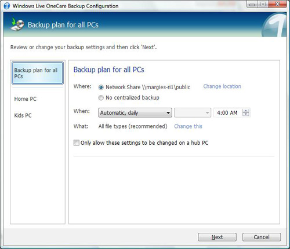The image size is (290, 249).
Task: Select Backup plan for all PCs tab
Action: click(x=38, y=73)
